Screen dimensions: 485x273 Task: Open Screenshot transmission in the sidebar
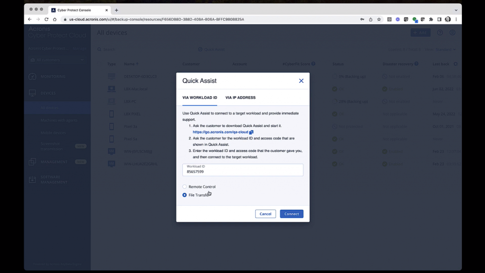(x=51, y=146)
